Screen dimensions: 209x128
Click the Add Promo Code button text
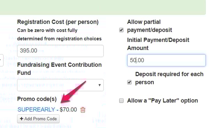pos(40,119)
